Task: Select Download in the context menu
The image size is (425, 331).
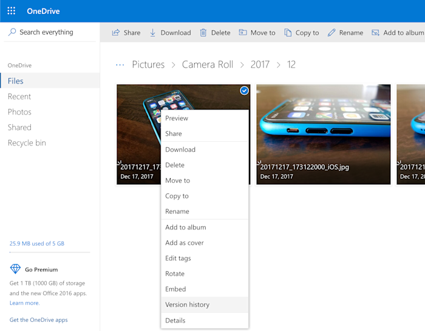Action: (x=205, y=150)
